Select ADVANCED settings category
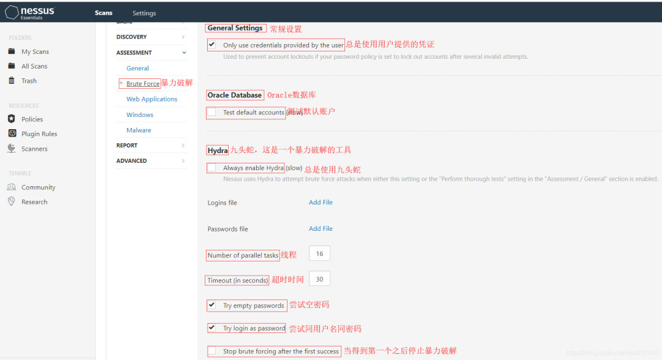 (x=132, y=161)
